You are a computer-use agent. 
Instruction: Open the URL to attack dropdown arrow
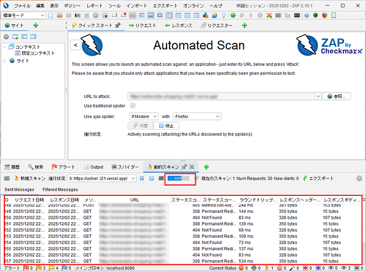click(x=318, y=96)
